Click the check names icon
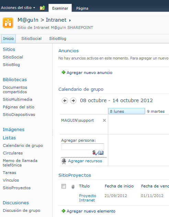Viewport: 169px width, 217px height. pos(95,153)
